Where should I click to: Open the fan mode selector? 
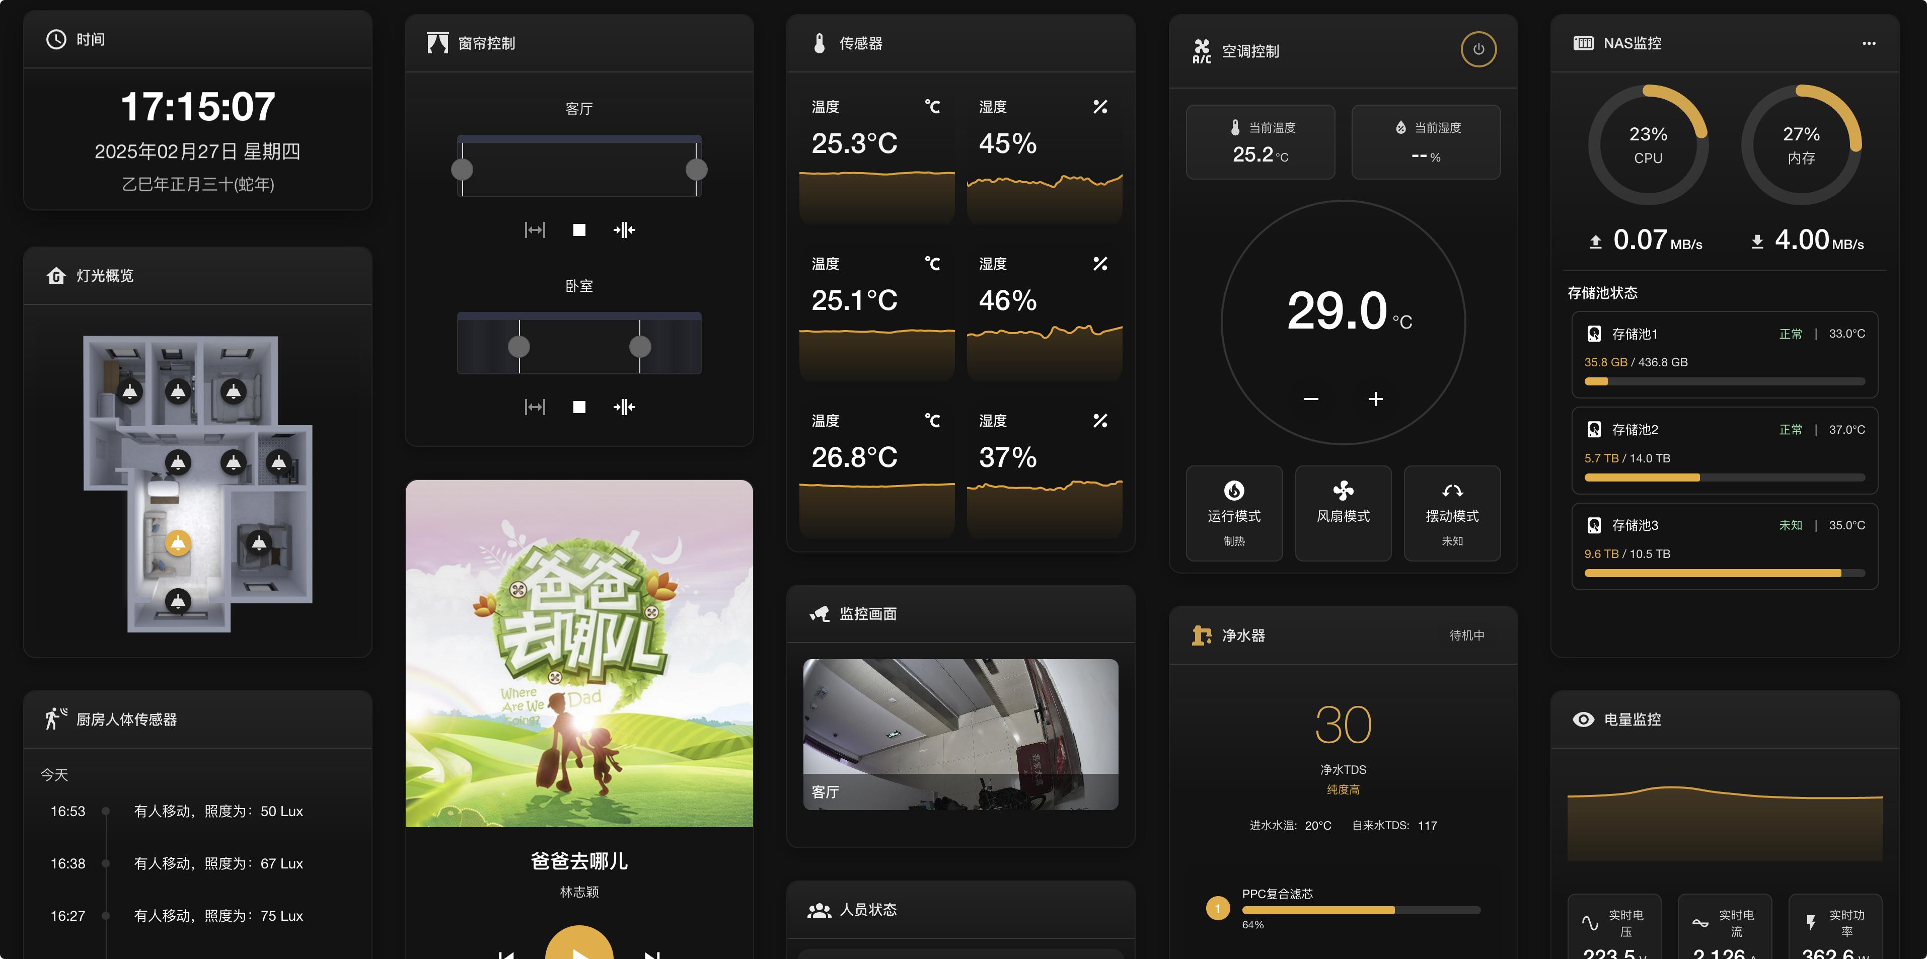pyautogui.click(x=1343, y=514)
